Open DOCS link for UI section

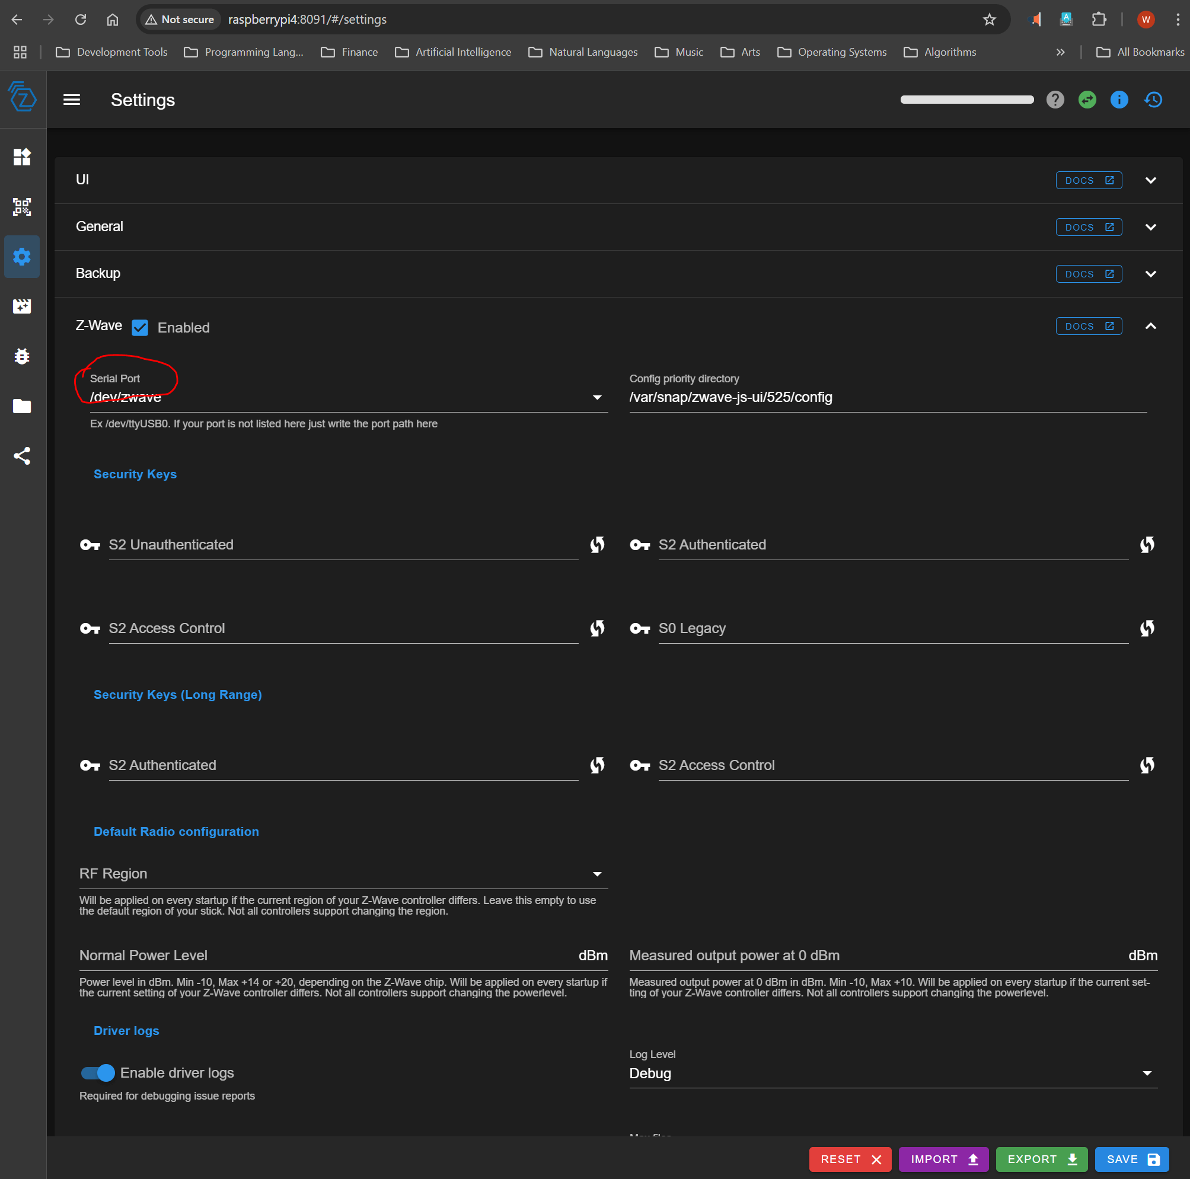(1089, 180)
